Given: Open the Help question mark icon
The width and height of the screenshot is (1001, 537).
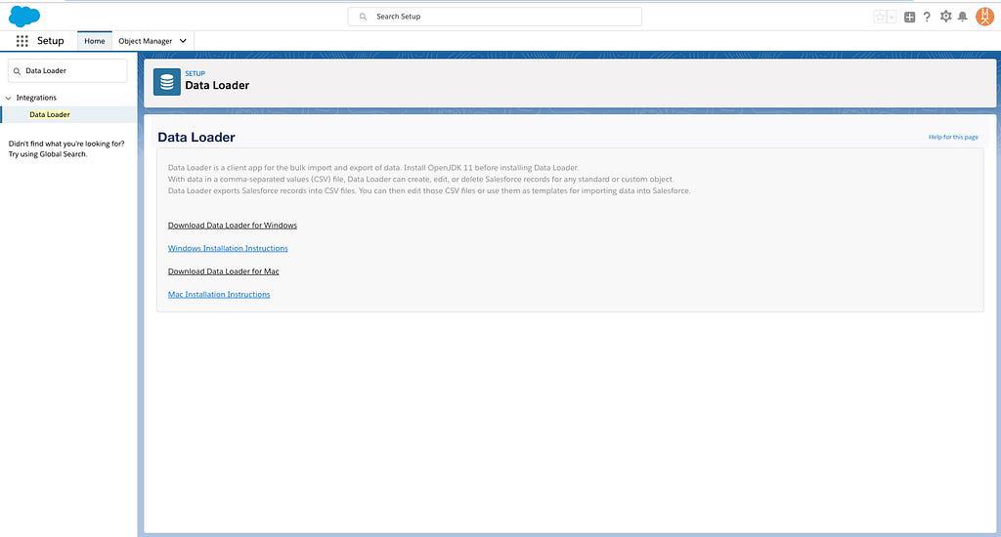Looking at the screenshot, I should point(927,17).
